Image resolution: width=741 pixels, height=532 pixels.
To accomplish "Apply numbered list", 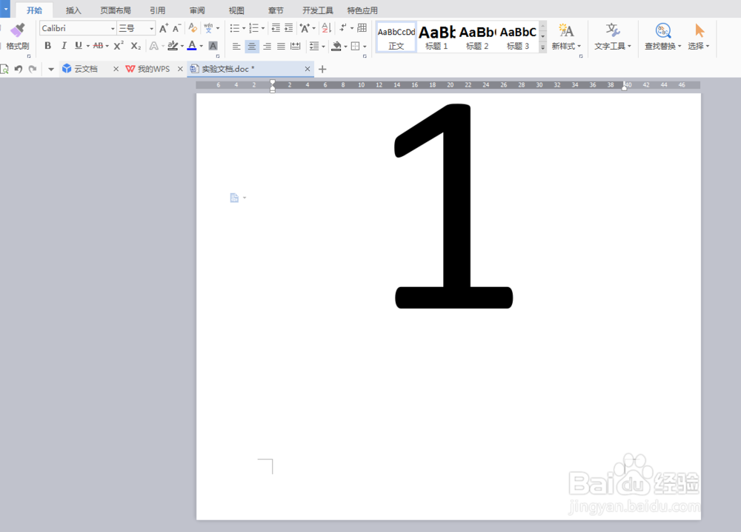I will click(253, 28).
